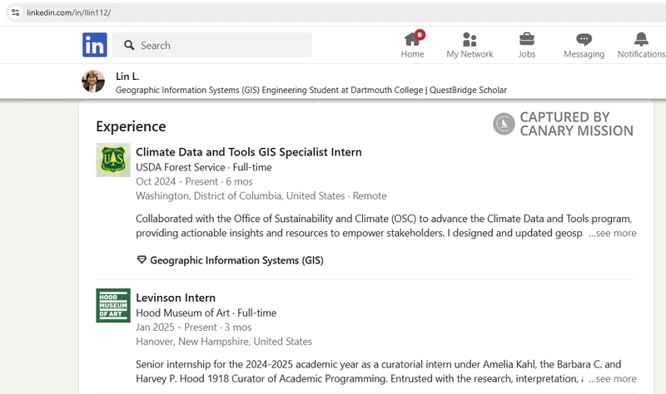This screenshot has width=666, height=394.
Task: Click the Hood Museum of Art logo
Action: tap(113, 305)
